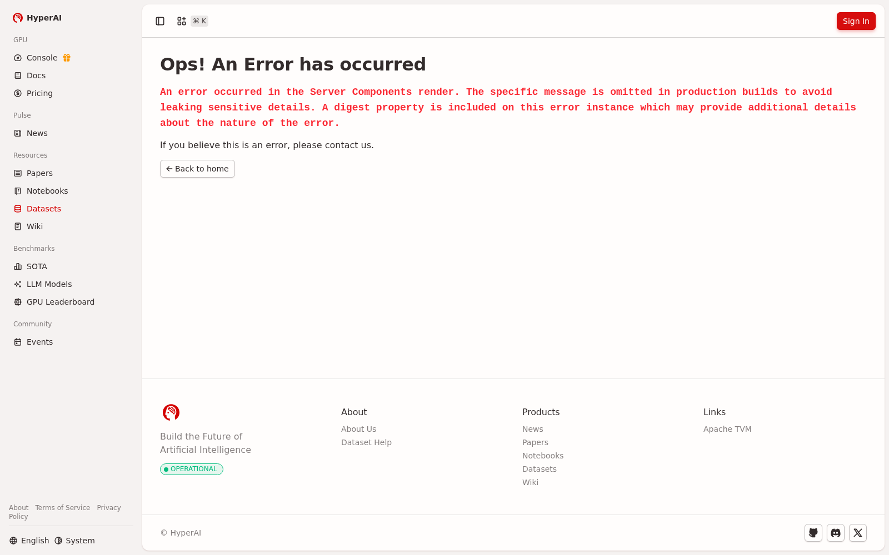Click the Docs book icon
This screenshot has width=889, height=555.
(x=18, y=75)
